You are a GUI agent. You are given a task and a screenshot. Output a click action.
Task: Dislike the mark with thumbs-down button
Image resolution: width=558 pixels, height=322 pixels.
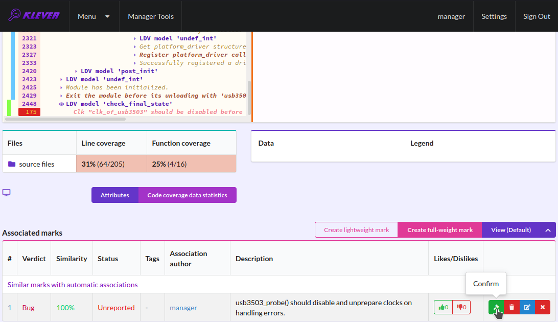[x=461, y=307]
